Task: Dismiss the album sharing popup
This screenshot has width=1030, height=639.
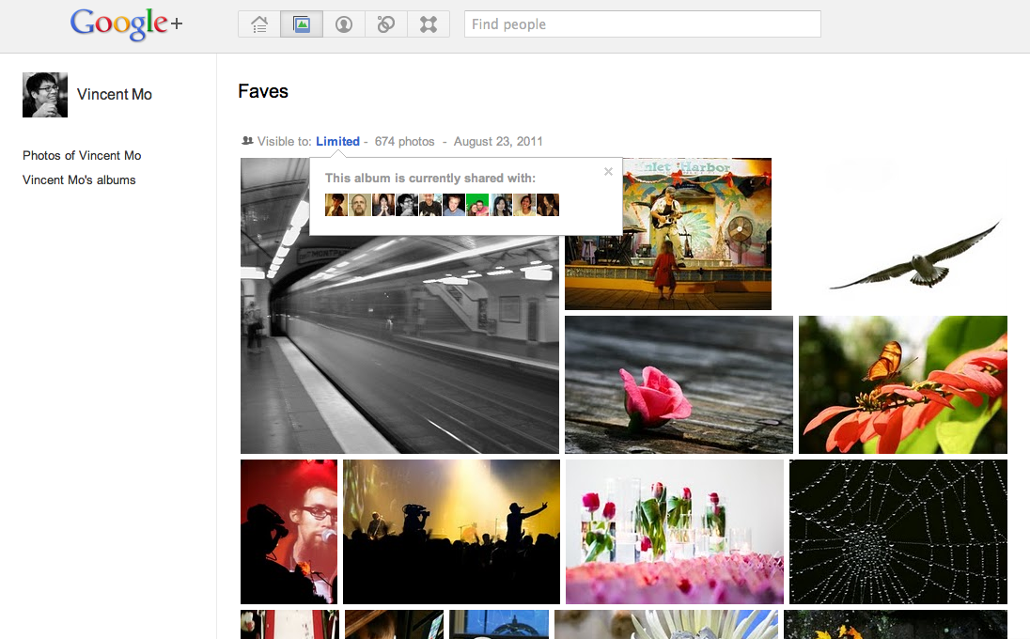Action: (x=607, y=171)
